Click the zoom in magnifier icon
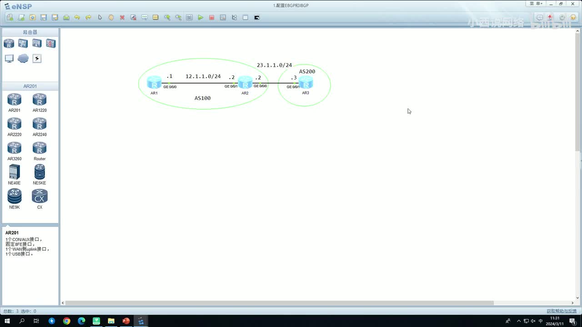Screen dimensions: 582x327 click(167, 18)
